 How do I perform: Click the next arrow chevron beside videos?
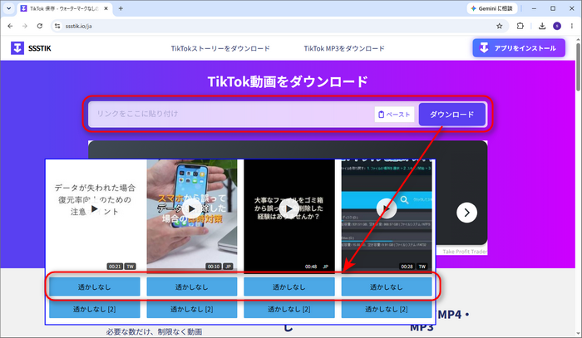466,213
